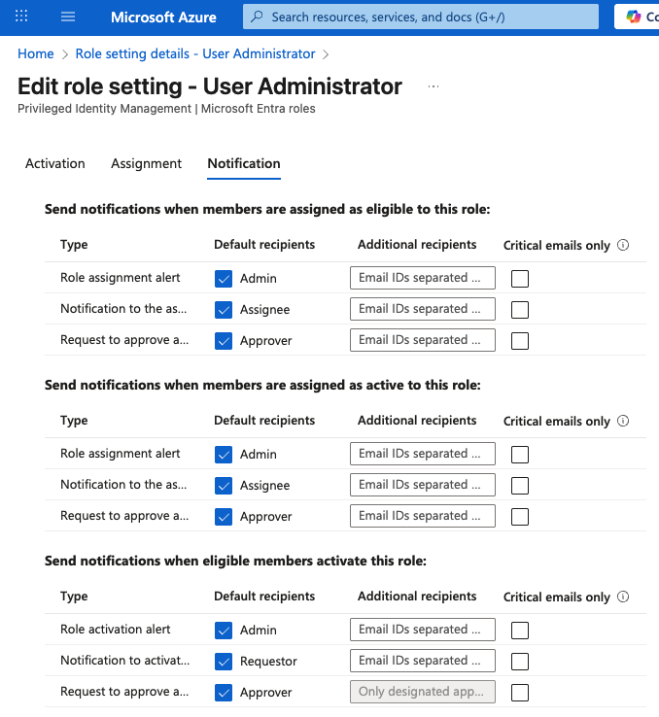The image size is (659, 717).
Task: Click additional recipients field for role activation alert
Action: [x=423, y=630]
